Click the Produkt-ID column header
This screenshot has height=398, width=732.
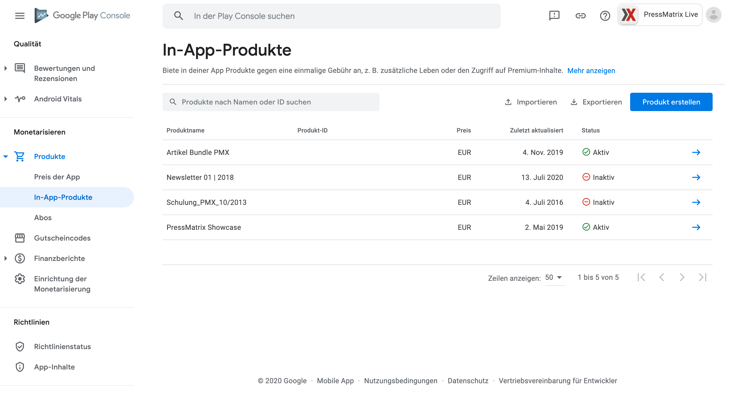click(312, 130)
